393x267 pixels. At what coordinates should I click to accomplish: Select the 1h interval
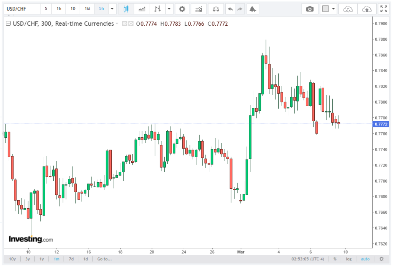59,9
